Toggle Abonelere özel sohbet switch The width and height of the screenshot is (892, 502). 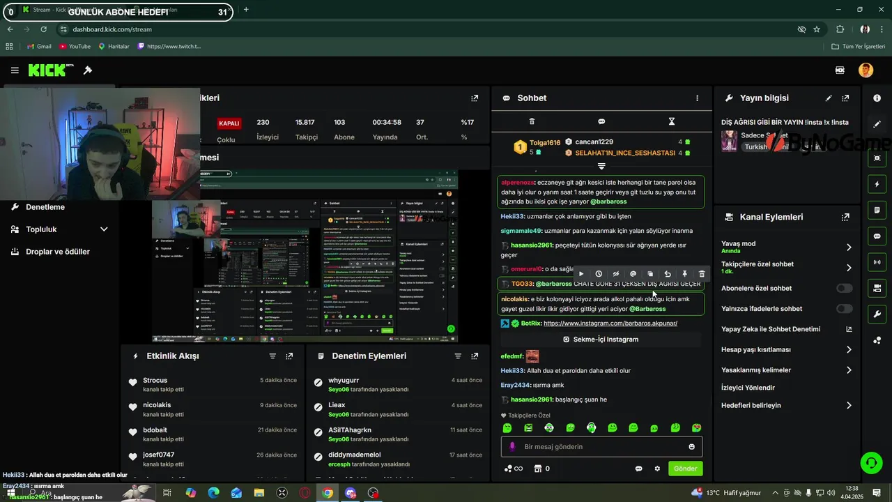[844, 288]
